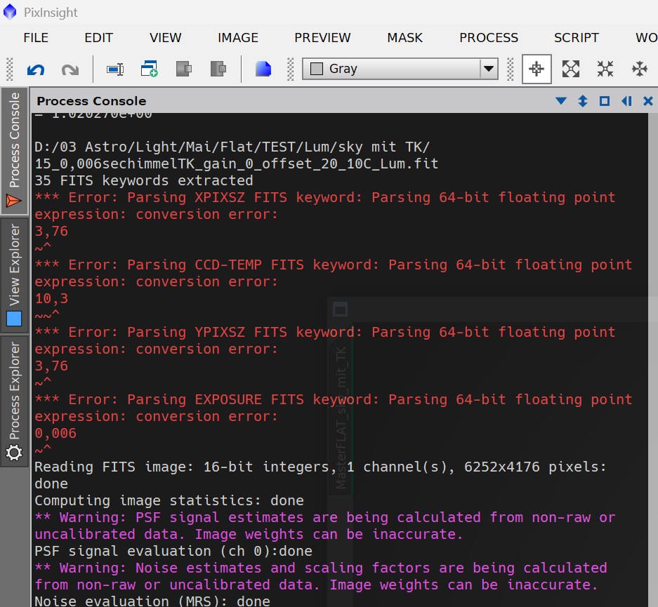Open the MASK menu

click(x=404, y=38)
